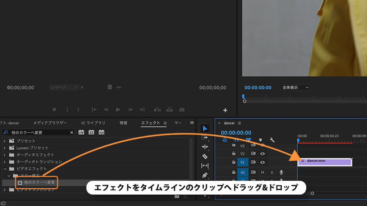Switch to 情報 tab
367x206 pixels.
tap(123, 123)
